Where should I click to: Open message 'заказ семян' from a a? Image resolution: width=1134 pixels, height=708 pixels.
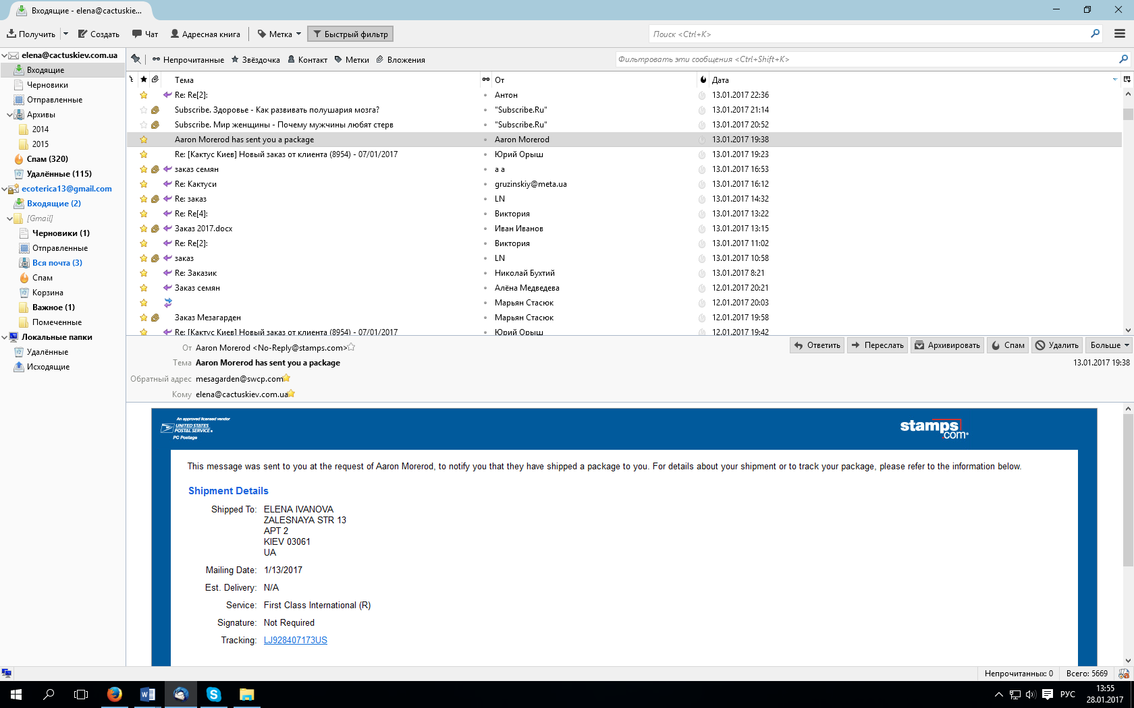[x=624, y=169]
